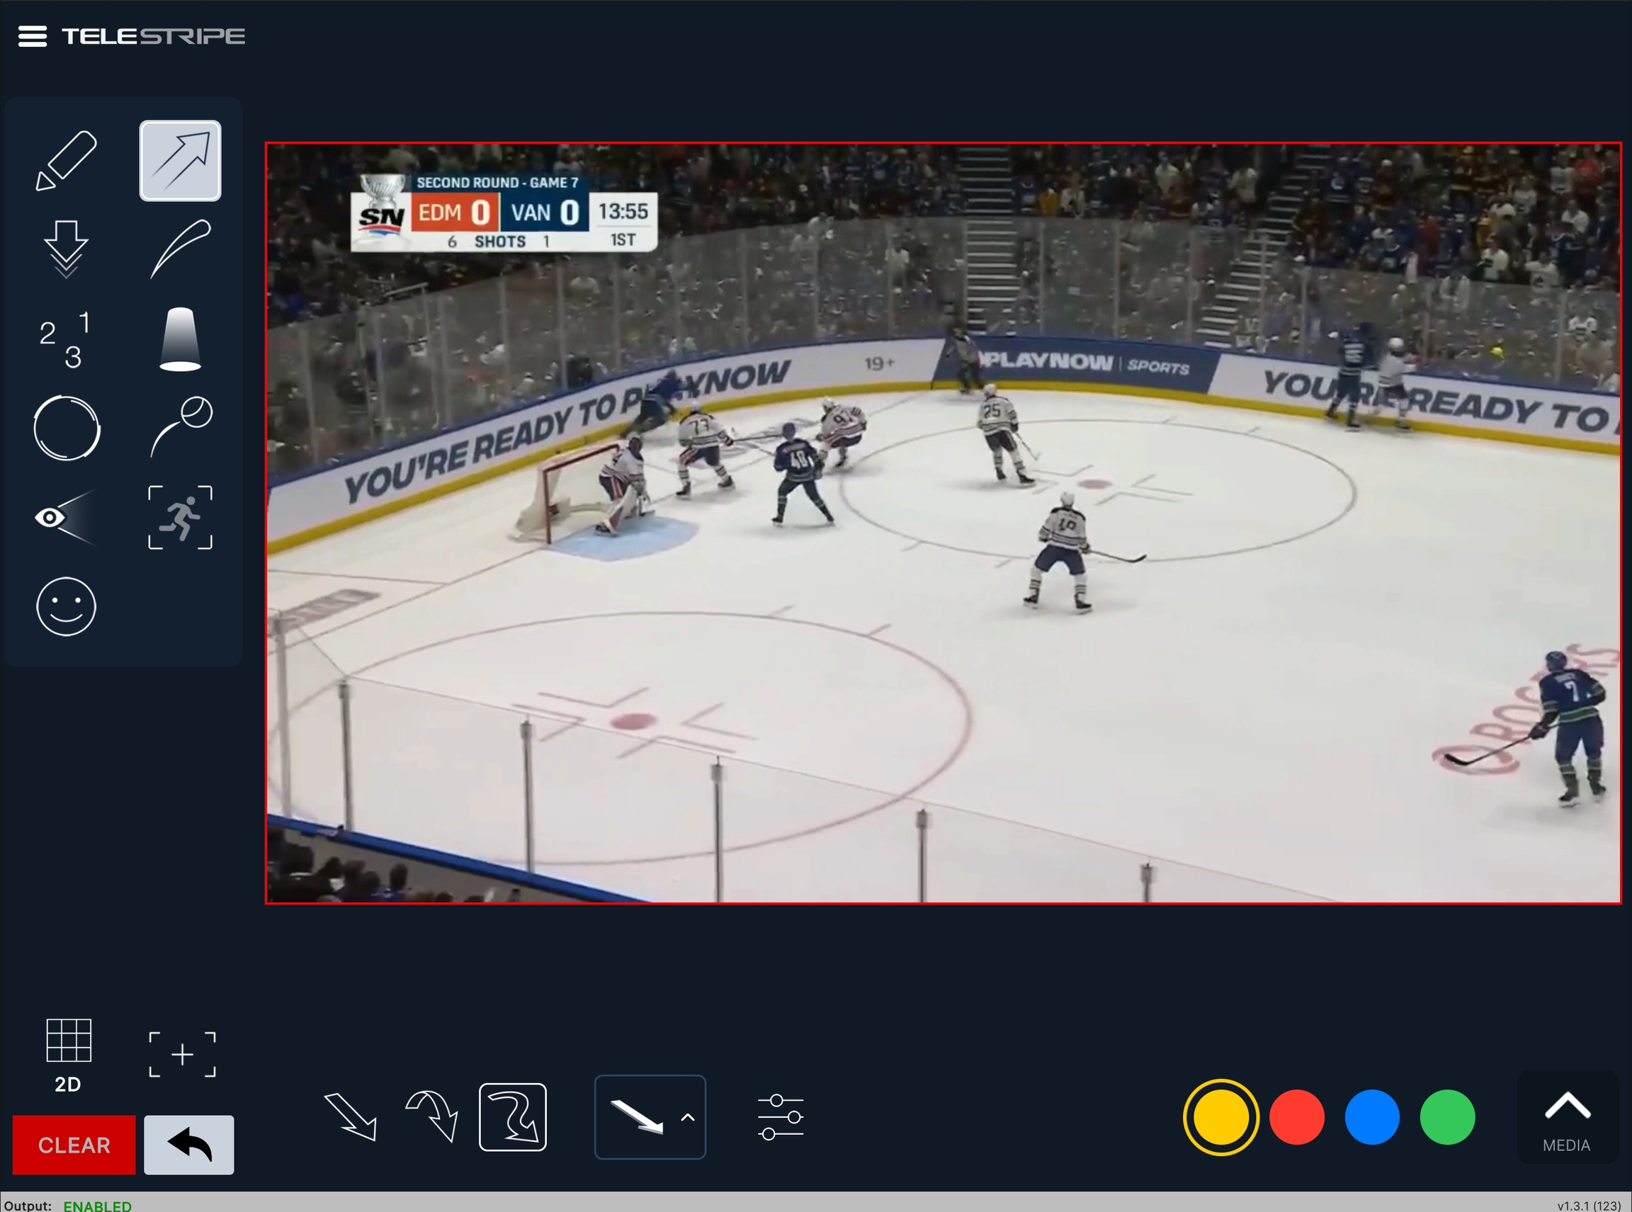Choose the ball trajectory path tool
Screen dimensions: 1632x1212
click(x=181, y=426)
